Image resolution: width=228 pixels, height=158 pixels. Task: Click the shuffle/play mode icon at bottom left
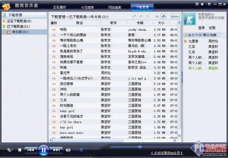click(x=10, y=150)
